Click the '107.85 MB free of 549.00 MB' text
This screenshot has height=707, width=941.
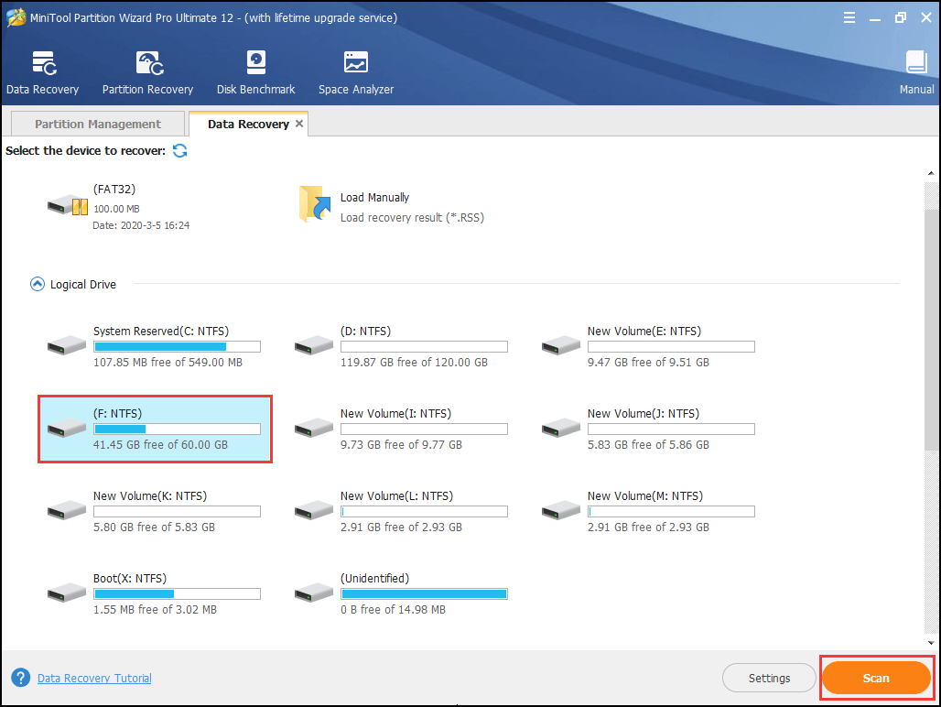(x=168, y=362)
